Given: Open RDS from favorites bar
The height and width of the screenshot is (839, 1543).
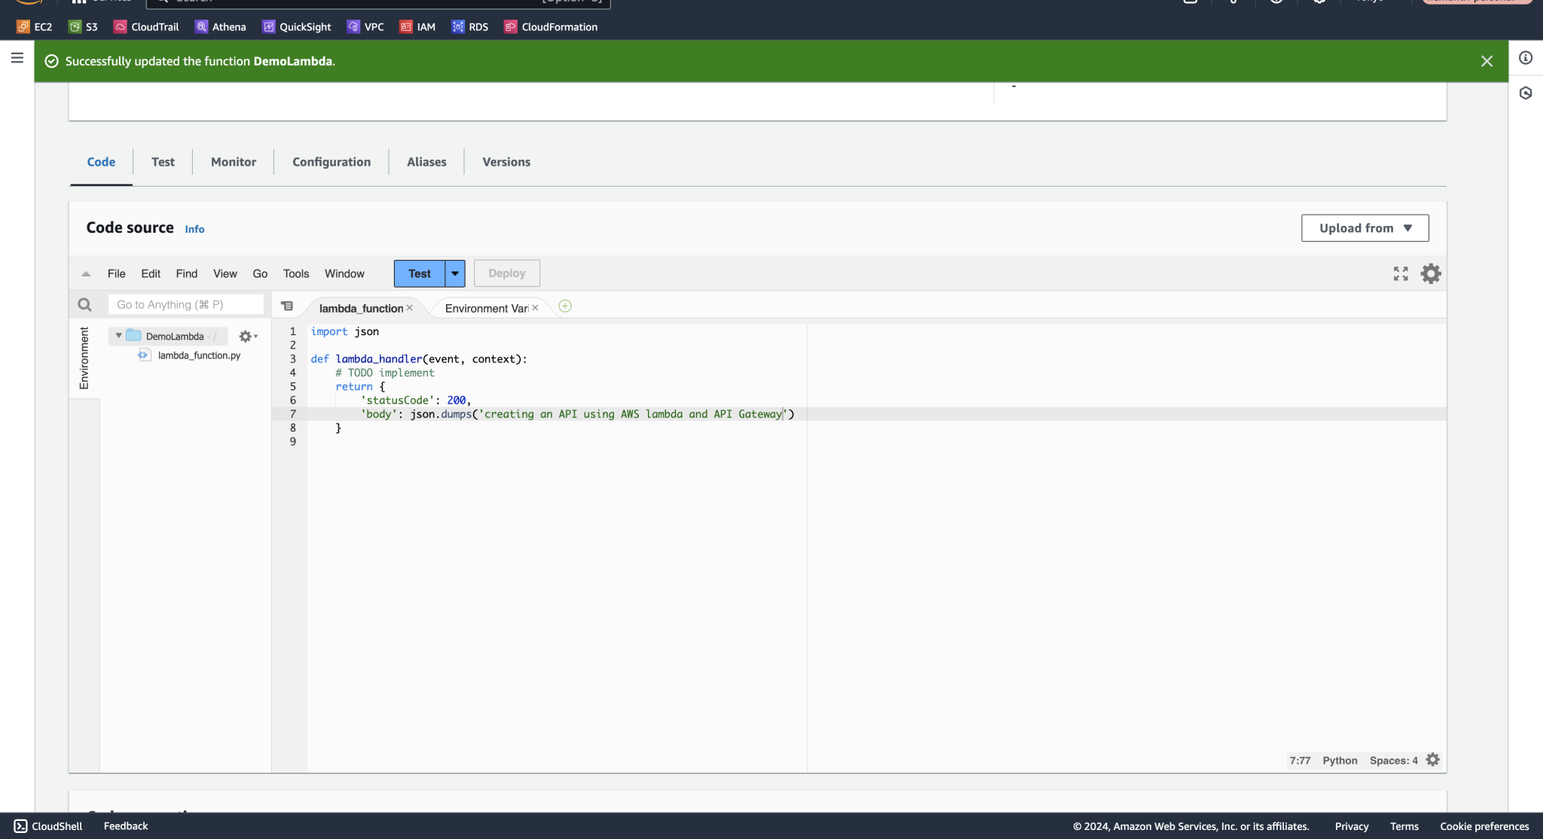Looking at the screenshot, I should tap(470, 26).
